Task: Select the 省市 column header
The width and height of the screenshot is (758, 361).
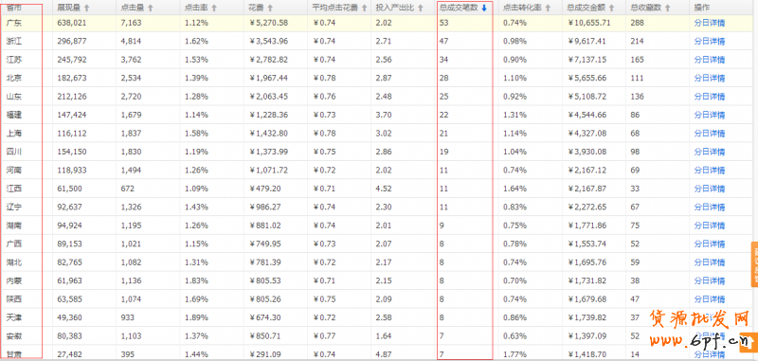Action: point(13,8)
